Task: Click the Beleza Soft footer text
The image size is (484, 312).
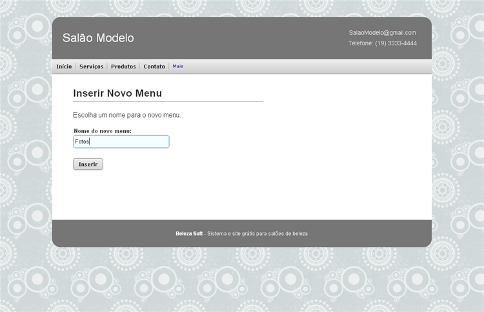Action: point(189,234)
